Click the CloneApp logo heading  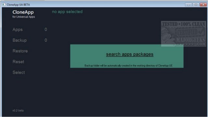tap(23, 12)
